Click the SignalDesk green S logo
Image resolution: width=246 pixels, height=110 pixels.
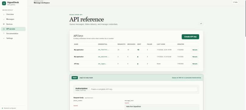pyautogui.click(x=4, y=3)
